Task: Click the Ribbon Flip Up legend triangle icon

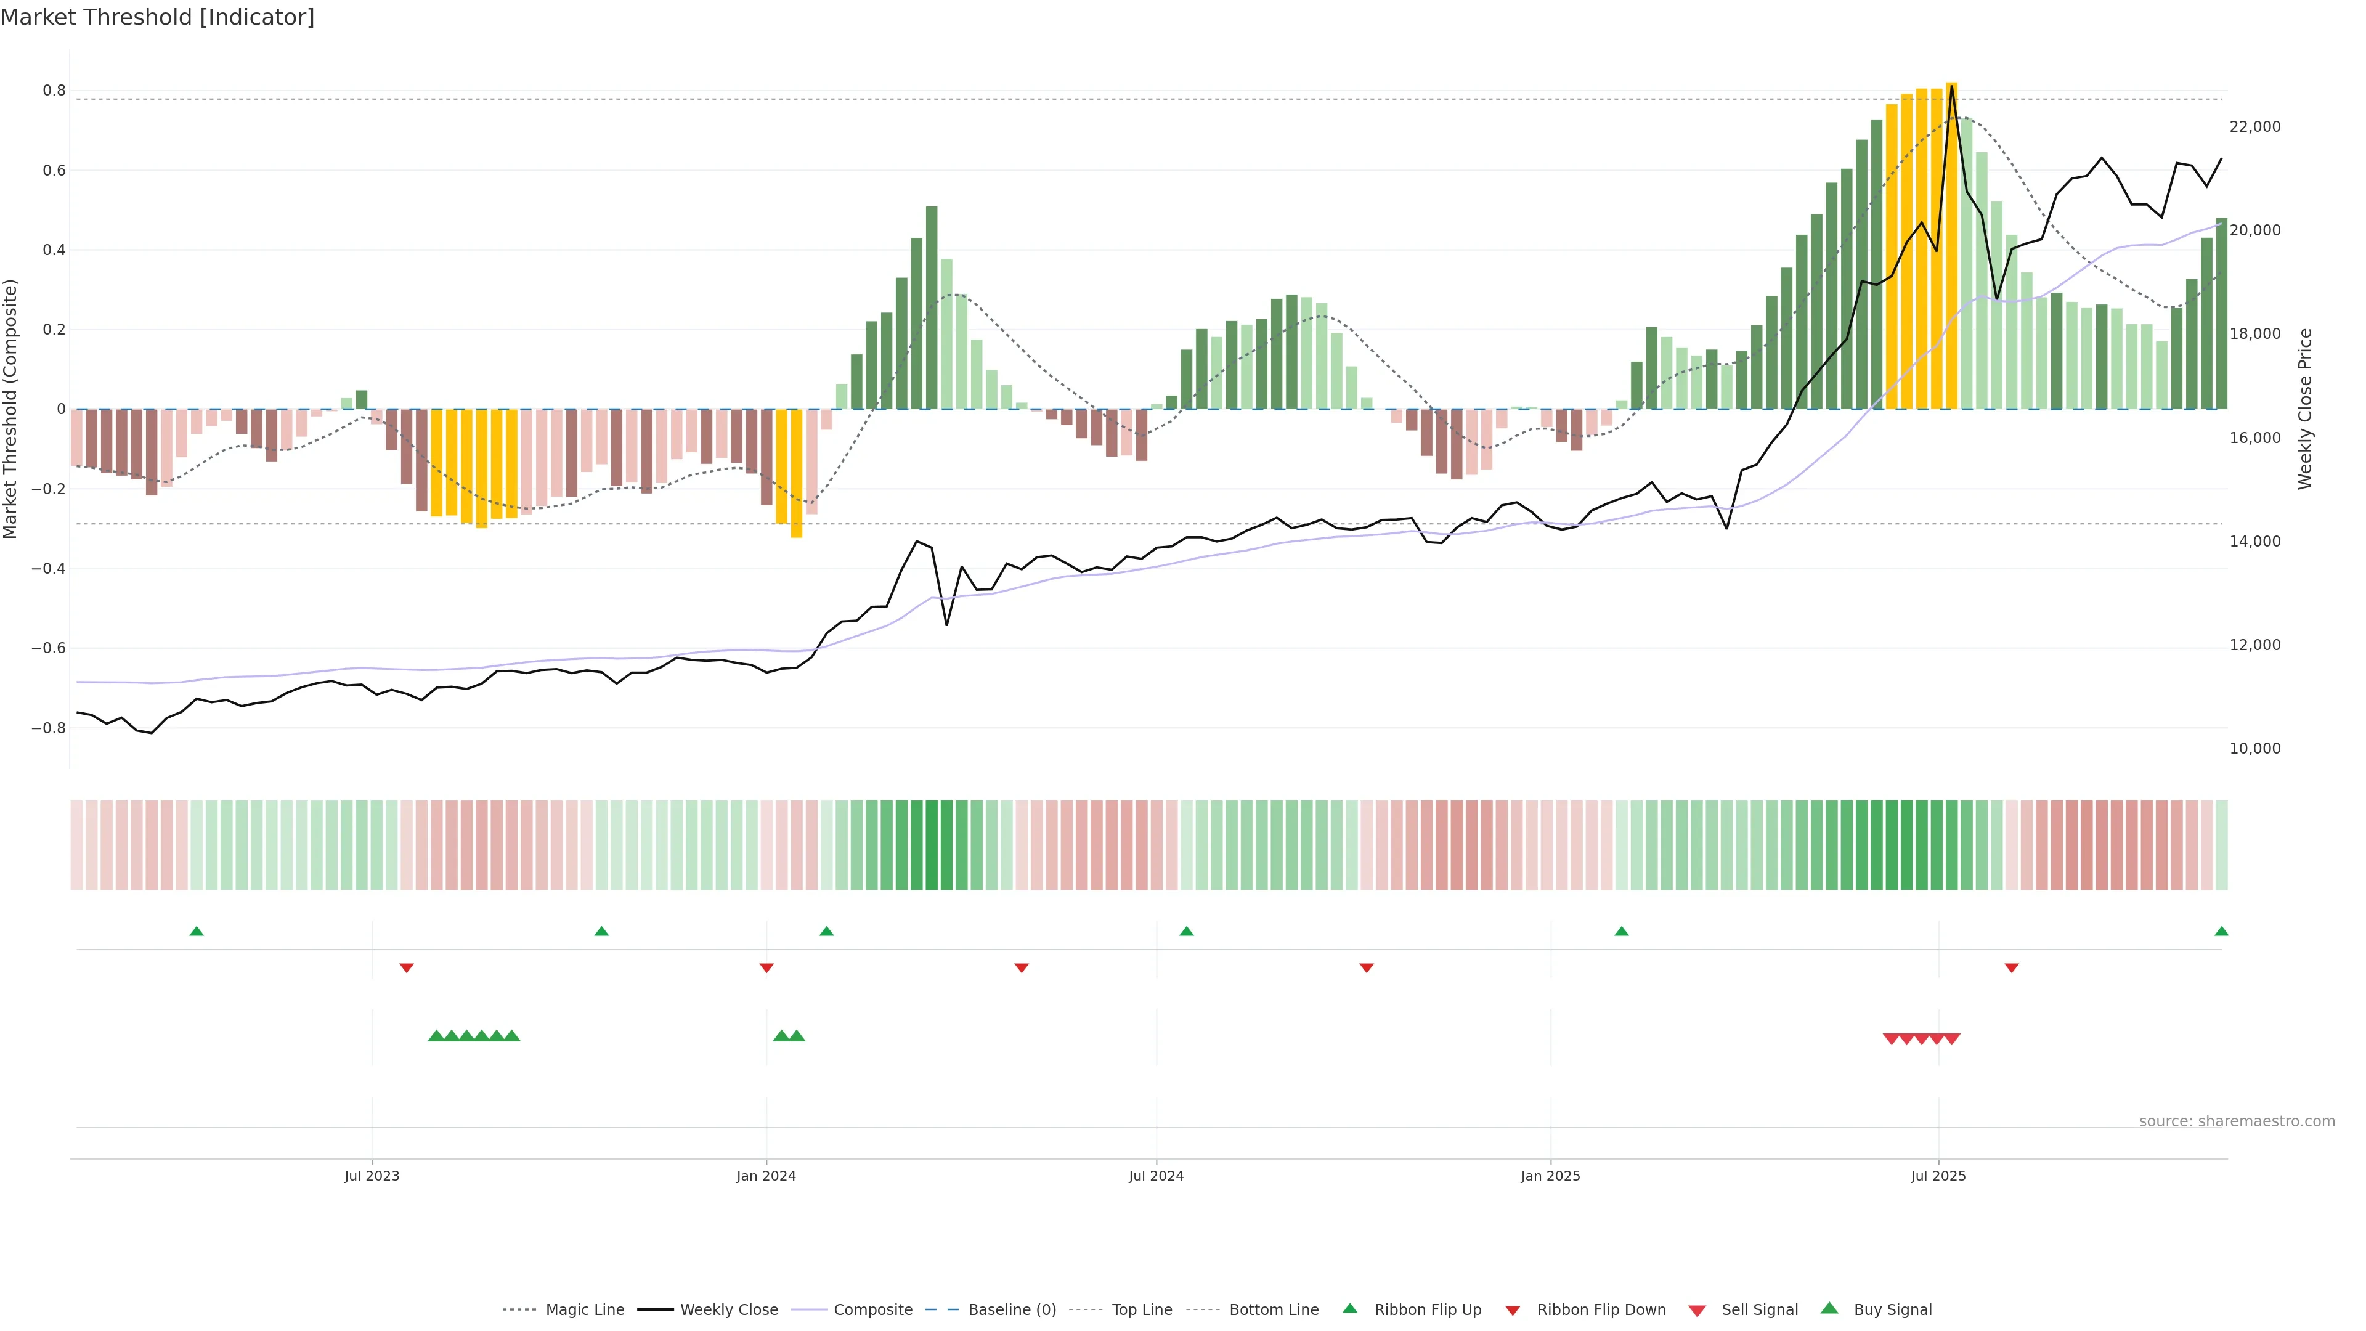Action: (1349, 1308)
